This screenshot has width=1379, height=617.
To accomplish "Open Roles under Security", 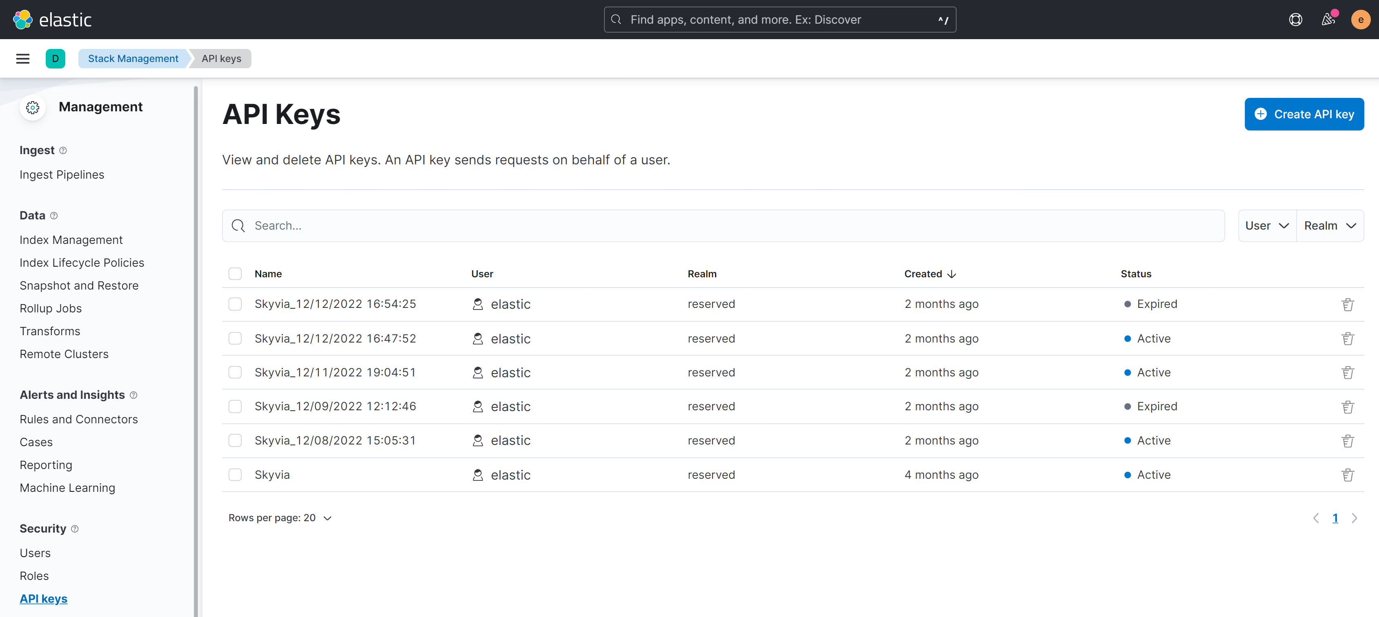I will click(x=34, y=576).
